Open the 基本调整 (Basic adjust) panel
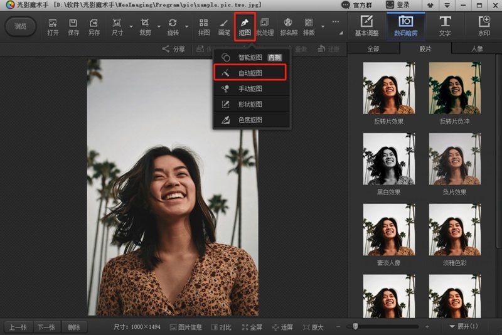The width and height of the screenshot is (502, 335). click(x=367, y=26)
